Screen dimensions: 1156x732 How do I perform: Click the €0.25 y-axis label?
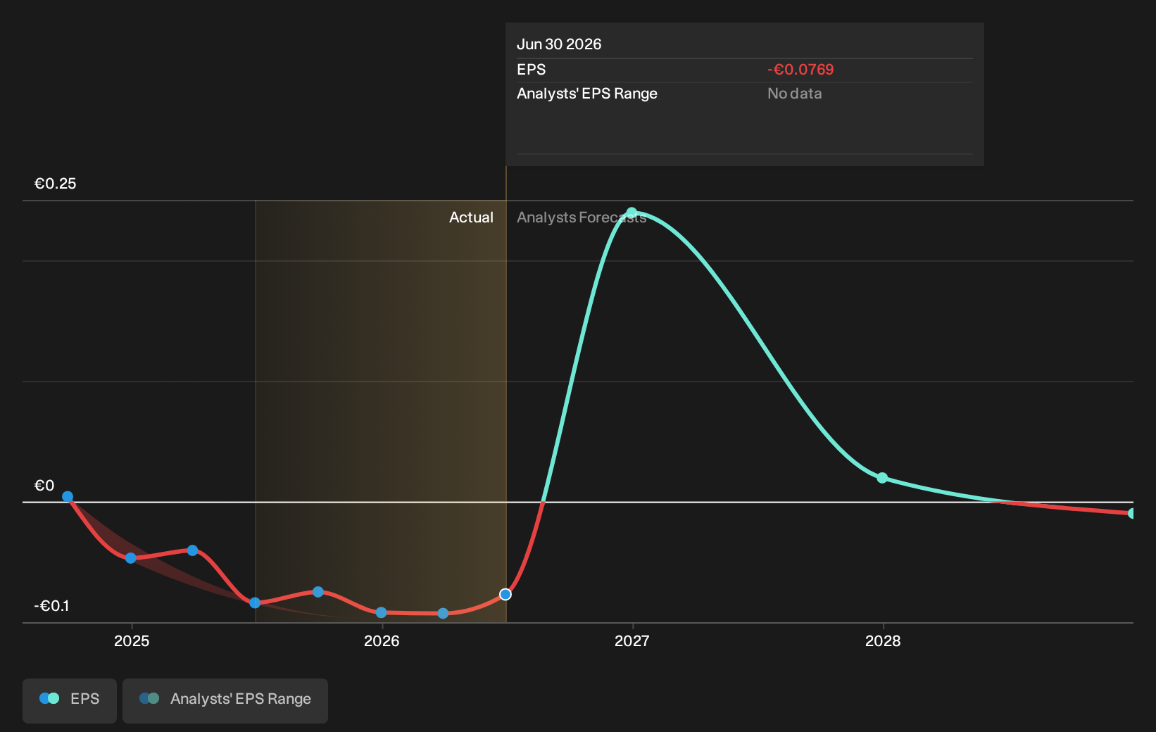click(x=55, y=184)
